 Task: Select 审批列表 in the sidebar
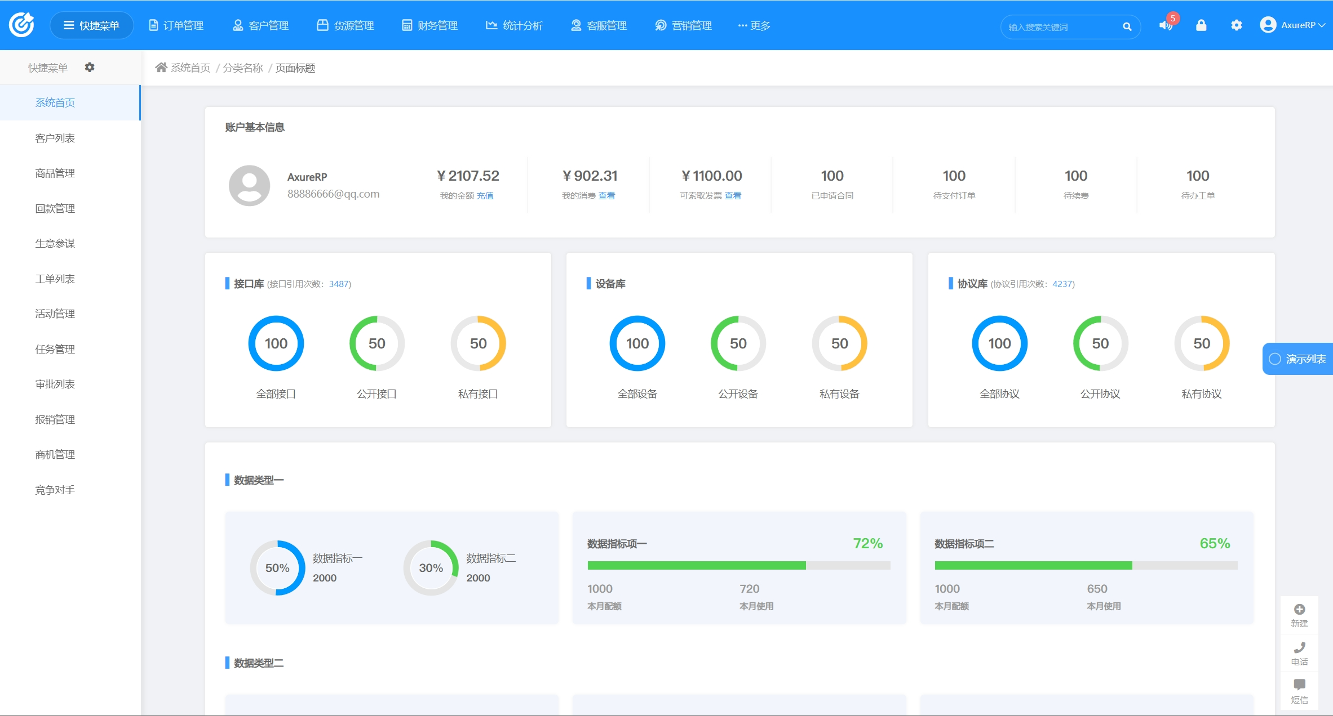point(70,384)
